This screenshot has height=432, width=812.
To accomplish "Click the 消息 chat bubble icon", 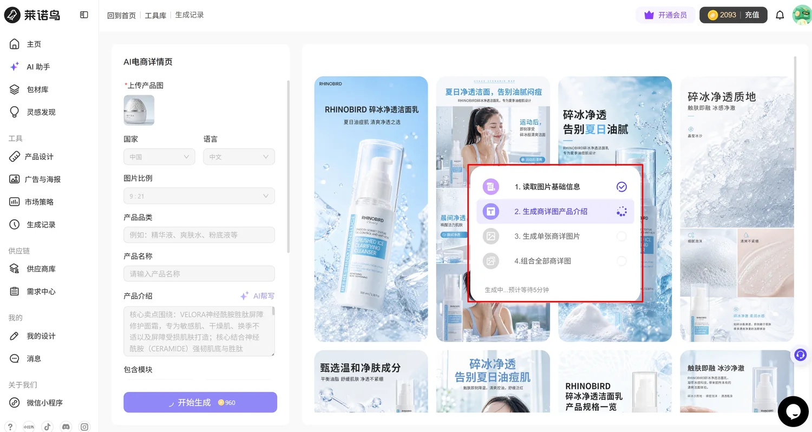I will tap(15, 358).
